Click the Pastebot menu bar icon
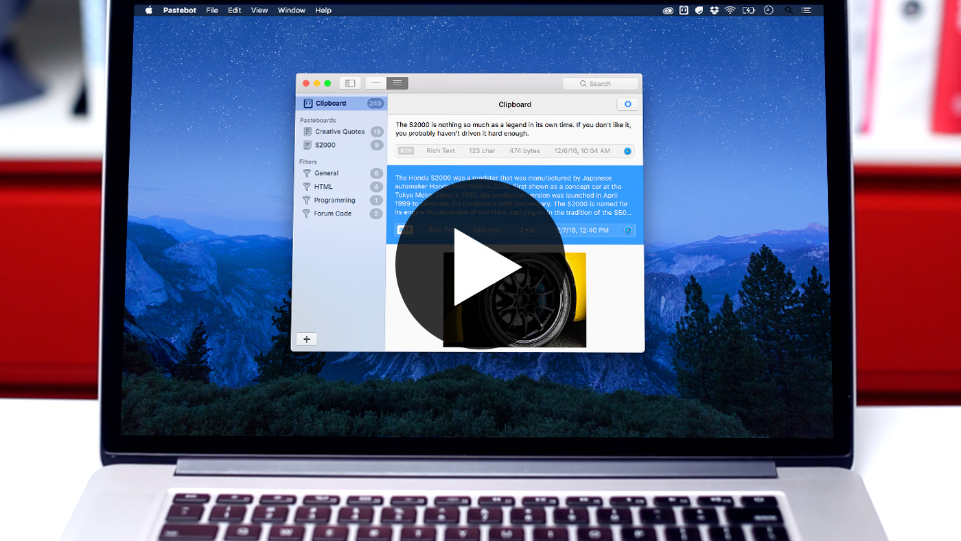961x541 pixels. (x=684, y=10)
